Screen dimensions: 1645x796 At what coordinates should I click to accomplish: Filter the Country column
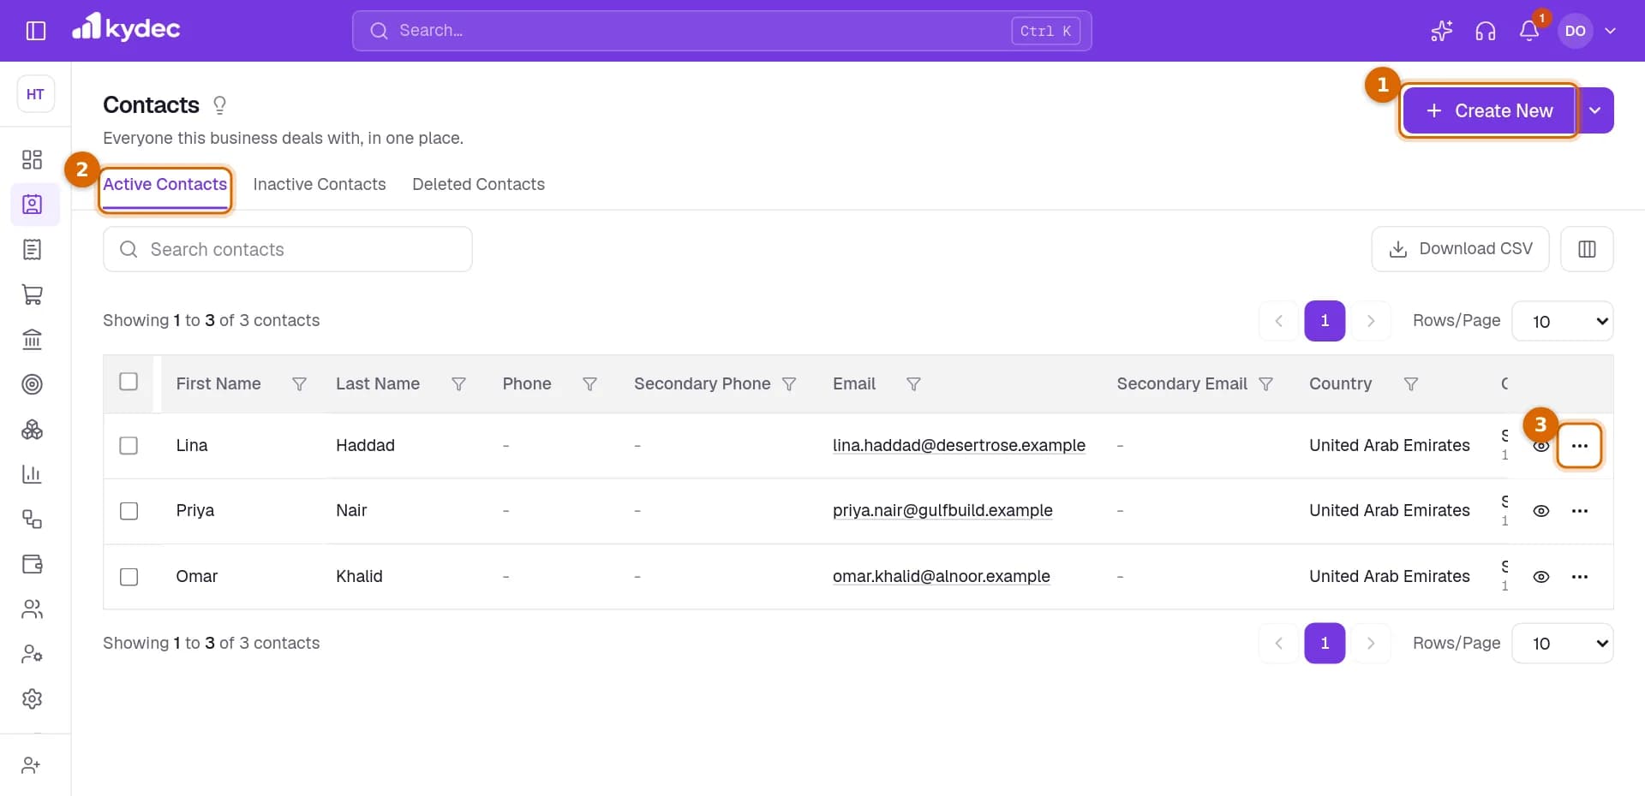click(1411, 384)
